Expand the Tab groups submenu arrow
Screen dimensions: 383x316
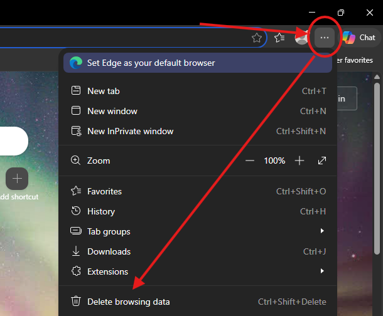[322, 231]
